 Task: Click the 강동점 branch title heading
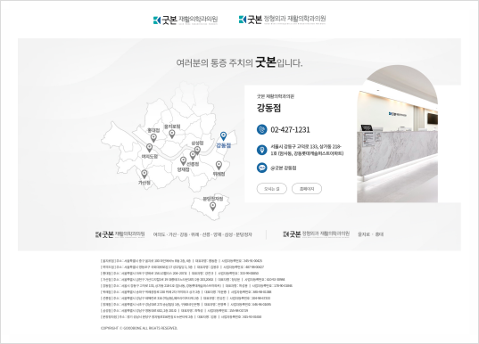click(x=268, y=108)
